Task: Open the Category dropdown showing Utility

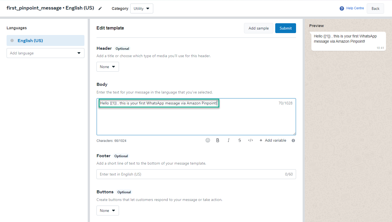Action: [x=141, y=8]
